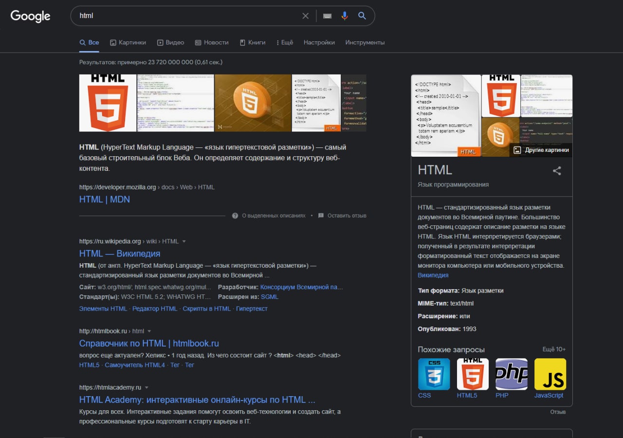Screen dimensions: 623x438
Task: Open HTML — Википедия result
Action: [x=120, y=254]
